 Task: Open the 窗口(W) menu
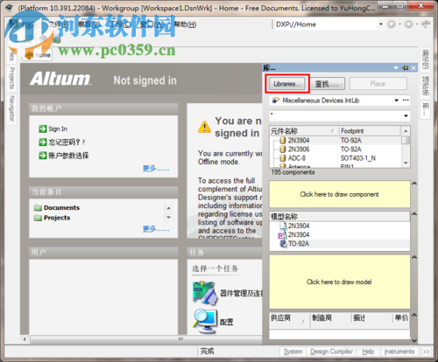click(152, 24)
